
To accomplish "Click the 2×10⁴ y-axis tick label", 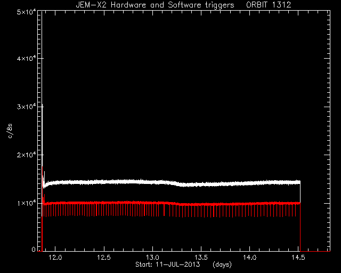I will coord(26,155).
